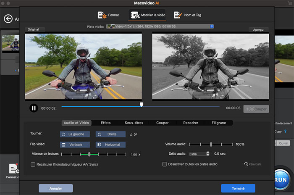Adjust the Volume audio slider
The width and height of the screenshot is (294, 195).
211,144
